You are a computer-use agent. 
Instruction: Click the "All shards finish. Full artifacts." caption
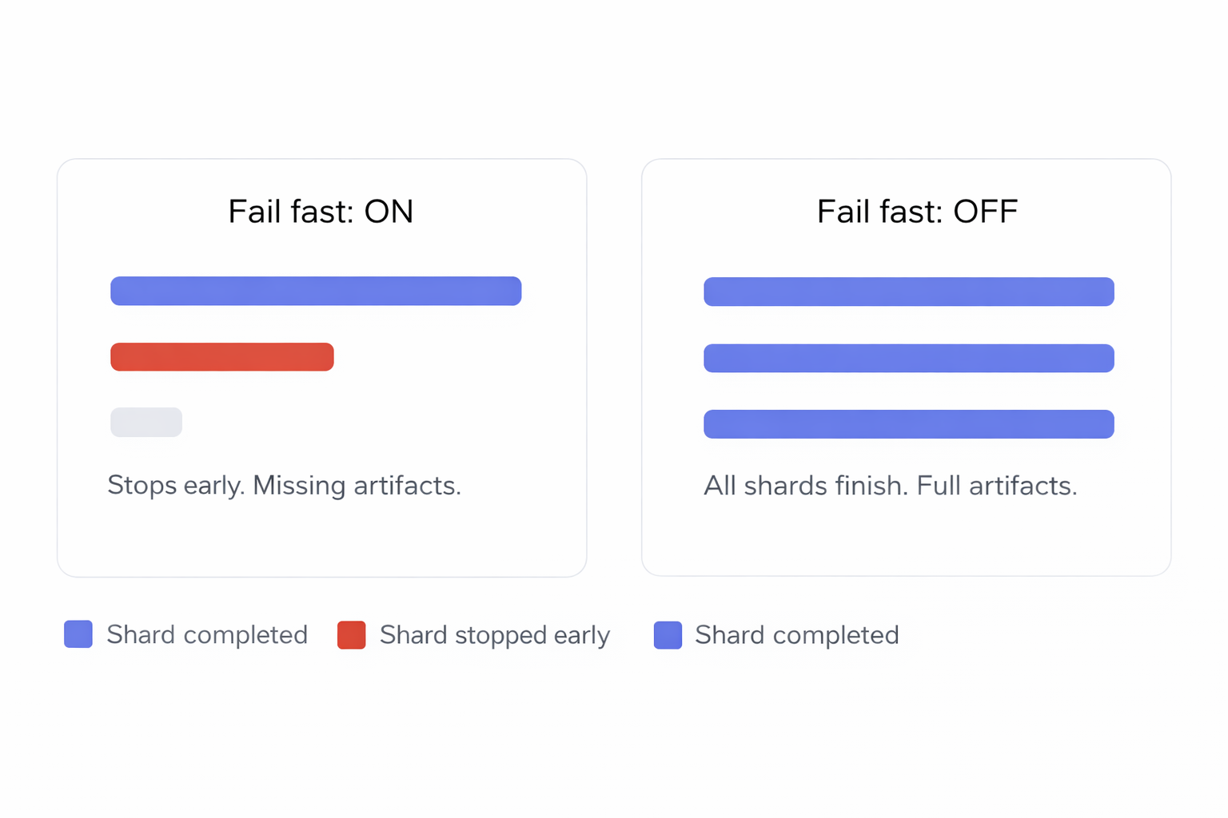(x=890, y=486)
